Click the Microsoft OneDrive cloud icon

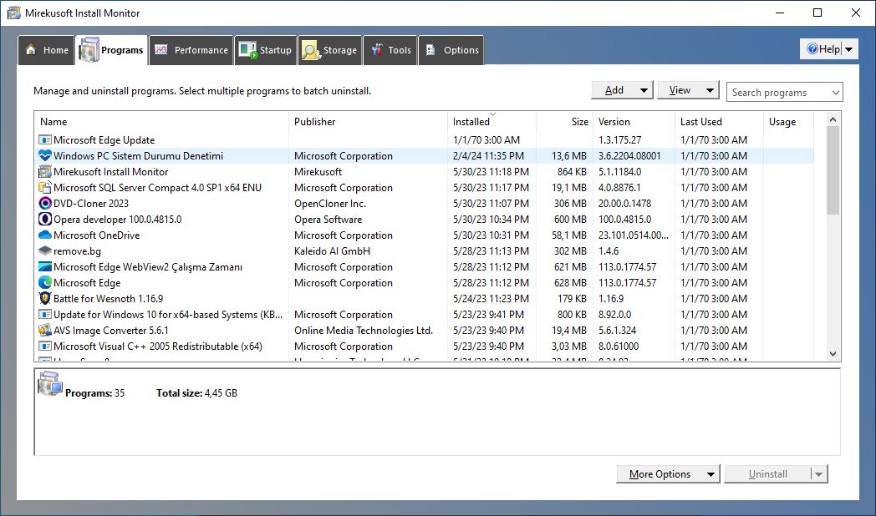pos(44,235)
